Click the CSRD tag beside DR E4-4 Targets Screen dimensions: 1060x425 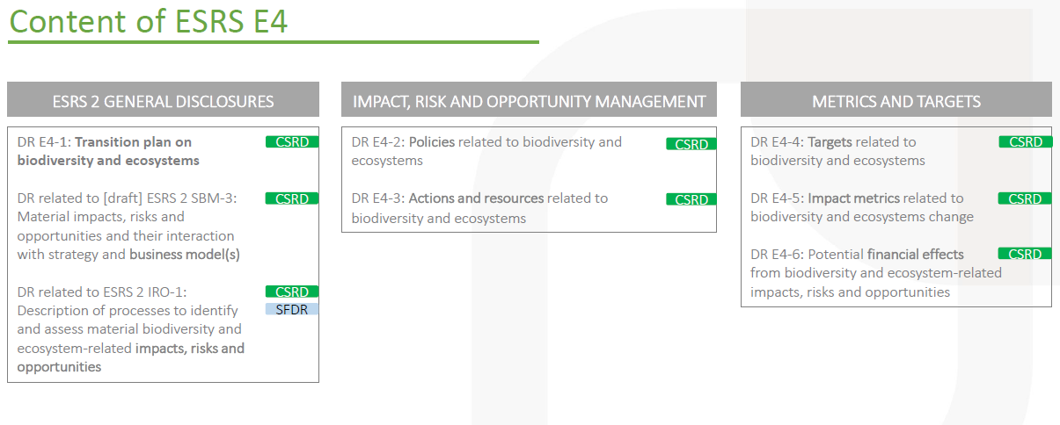[x=1025, y=141]
